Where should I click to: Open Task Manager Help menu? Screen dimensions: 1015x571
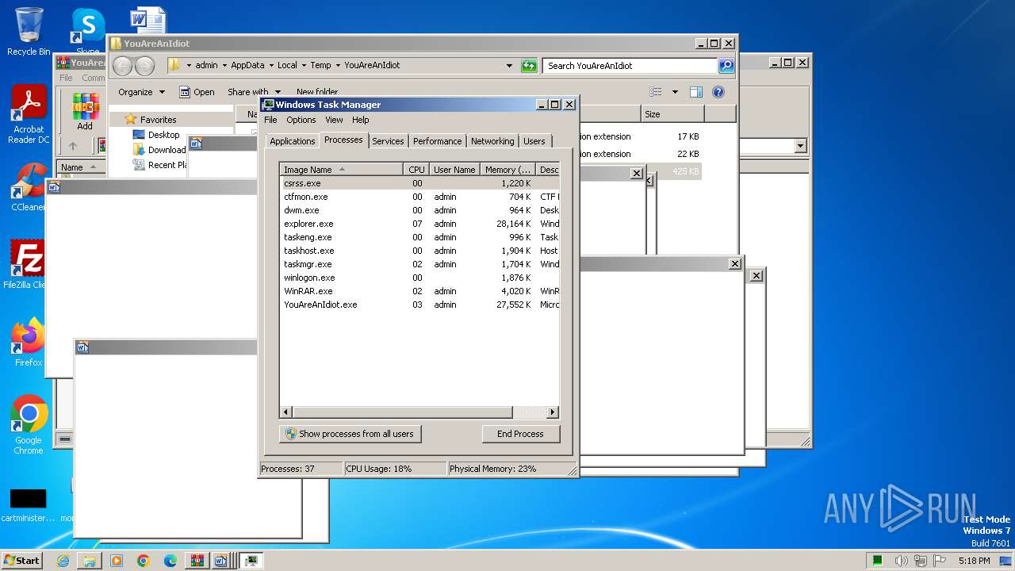[x=361, y=120]
